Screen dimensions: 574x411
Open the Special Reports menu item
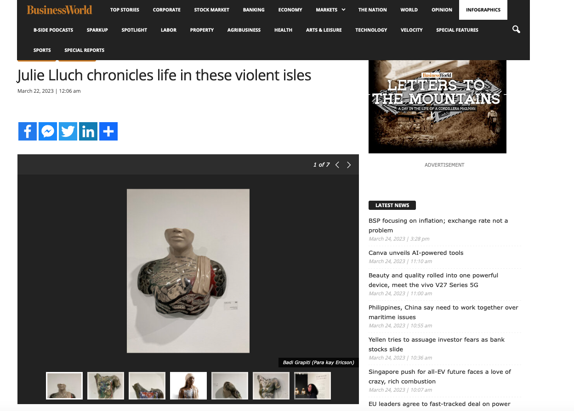tap(84, 50)
